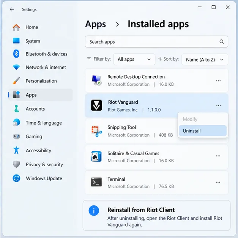Select Personalization label in navigation
238x238 pixels.
point(41,81)
